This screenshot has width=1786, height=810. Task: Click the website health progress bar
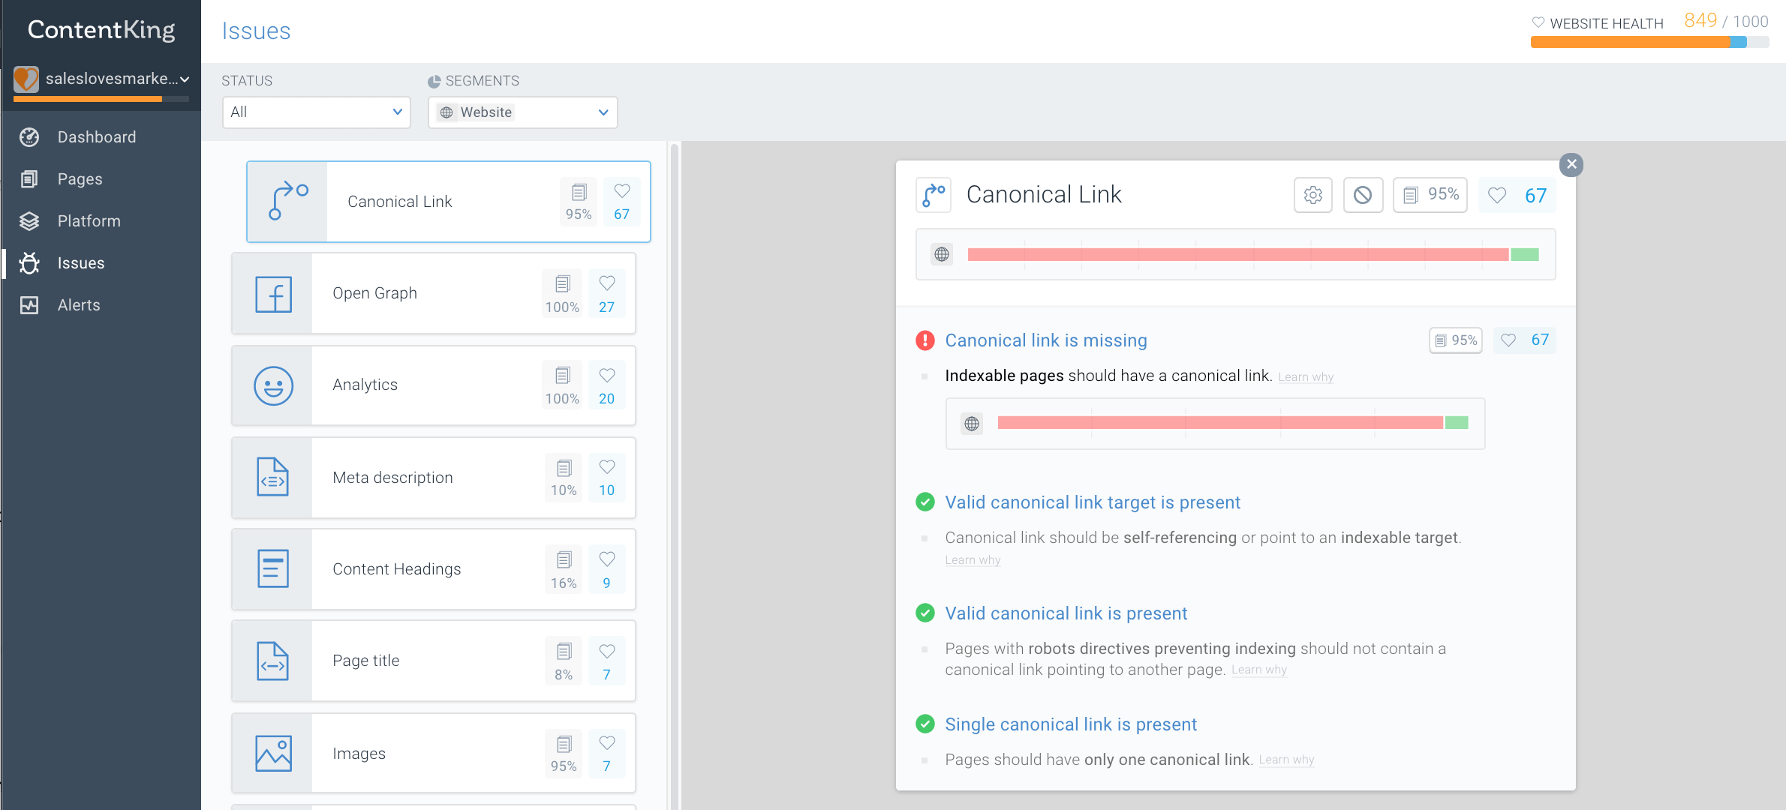pos(1649,43)
